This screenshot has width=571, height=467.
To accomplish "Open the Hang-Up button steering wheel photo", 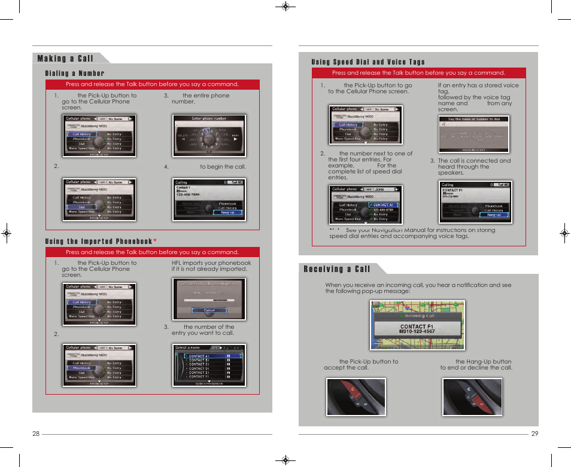I will (x=472, y=397).
